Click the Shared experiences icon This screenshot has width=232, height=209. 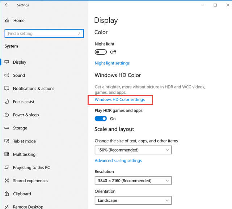tap(7, 180)
